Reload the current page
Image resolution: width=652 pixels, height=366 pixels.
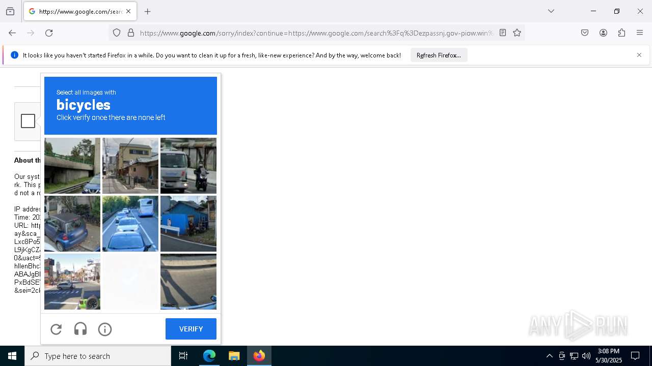49,33
